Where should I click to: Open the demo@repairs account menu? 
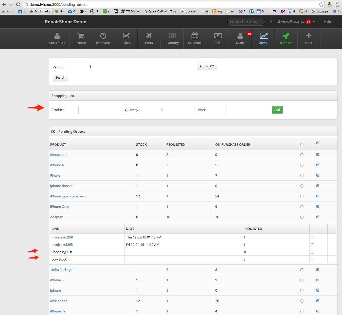coord(296,22)
